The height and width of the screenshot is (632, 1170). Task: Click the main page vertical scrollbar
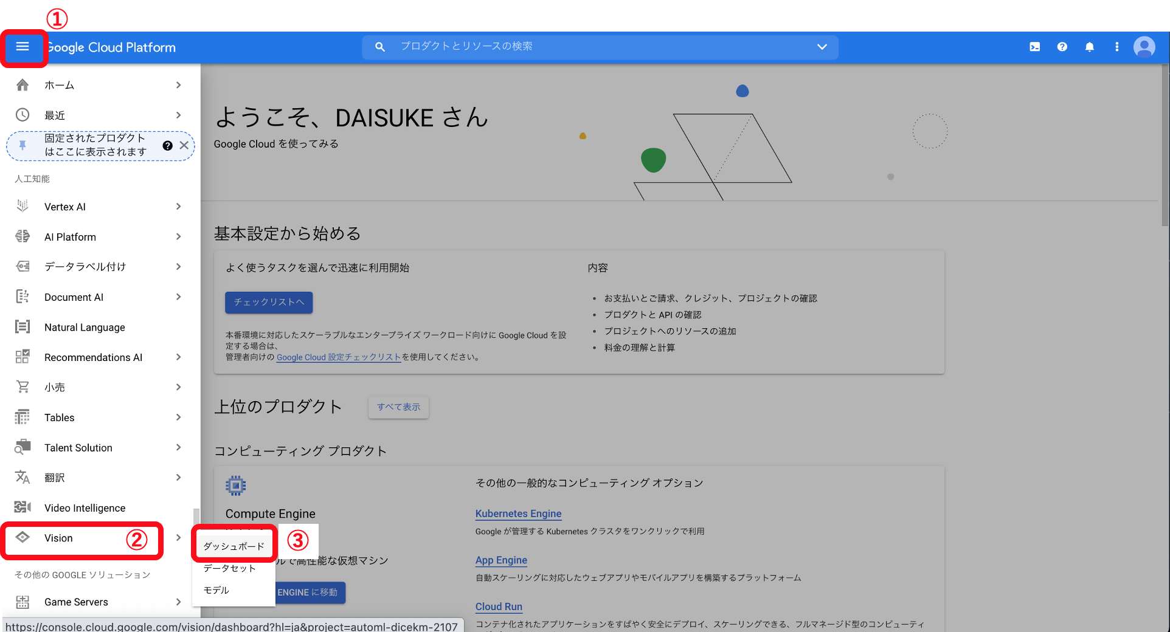tap(1164, 145)
